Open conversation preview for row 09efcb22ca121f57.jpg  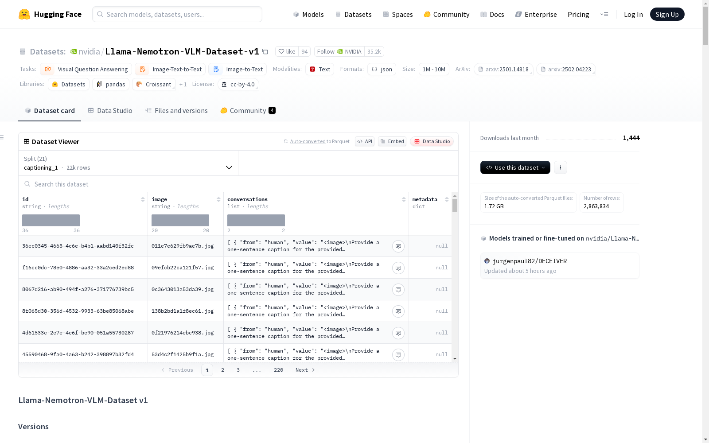pos(398,268)
